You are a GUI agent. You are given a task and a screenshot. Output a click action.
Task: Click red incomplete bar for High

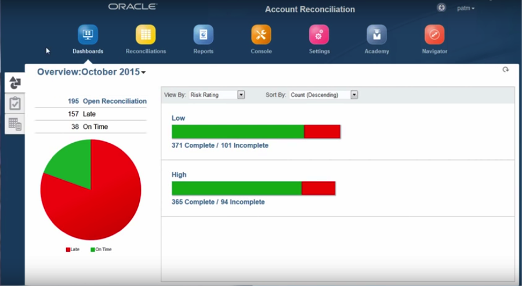point(318,188)
